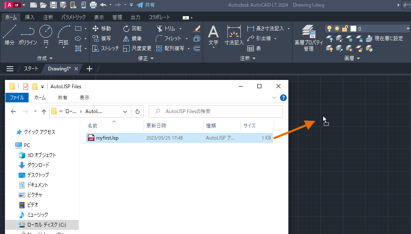Click the Undo arrow icon
Viewport: 411px width, 234px height.
103,5
